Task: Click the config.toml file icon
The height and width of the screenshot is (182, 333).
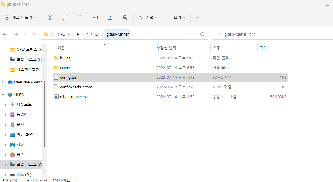Action: click(56, 77)
